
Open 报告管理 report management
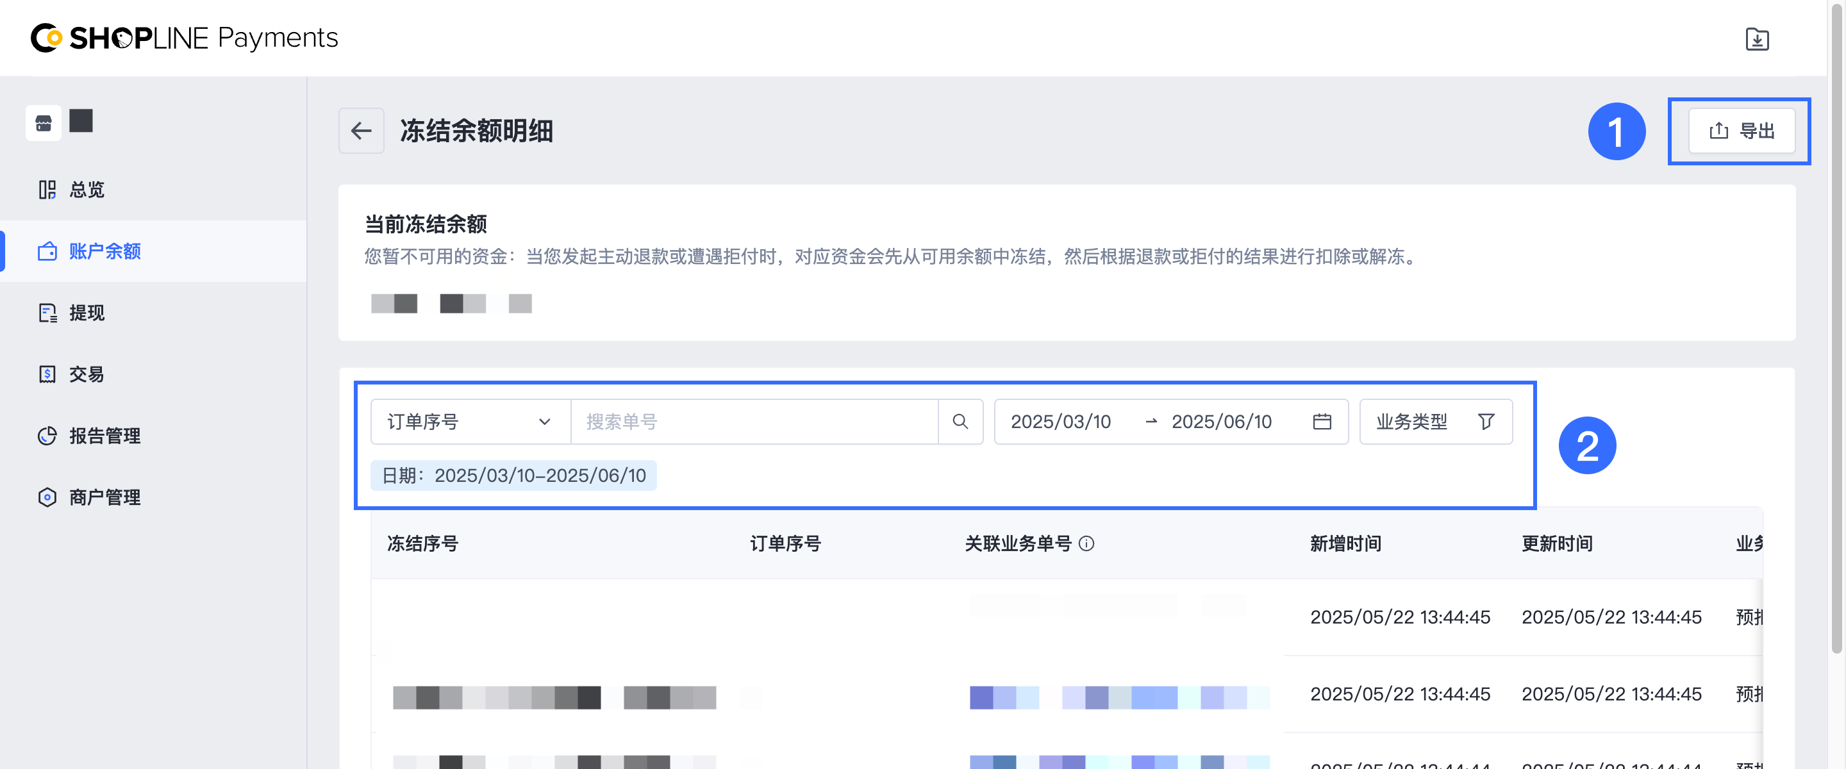click(x=153, y=436)
